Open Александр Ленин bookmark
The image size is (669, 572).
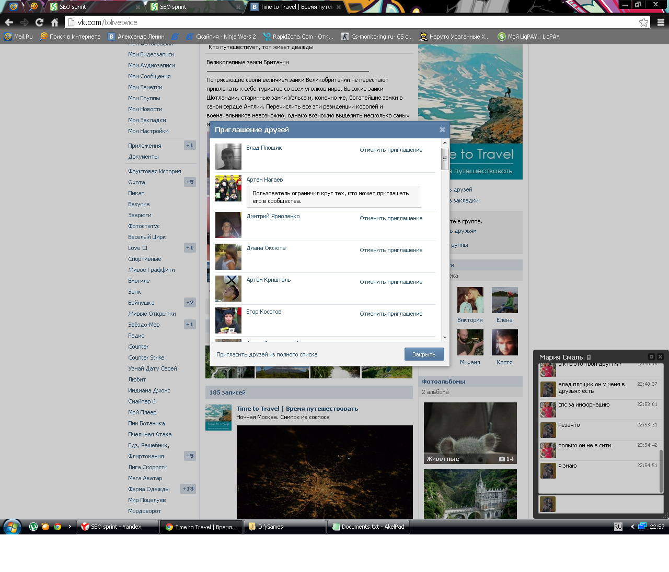136,37
